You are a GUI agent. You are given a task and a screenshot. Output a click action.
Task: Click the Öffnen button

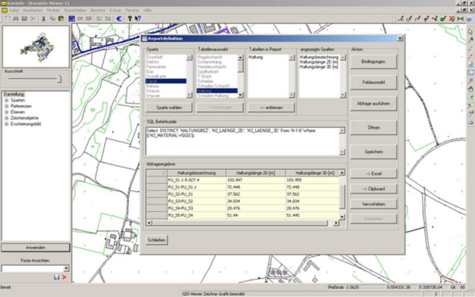(373, 127)
